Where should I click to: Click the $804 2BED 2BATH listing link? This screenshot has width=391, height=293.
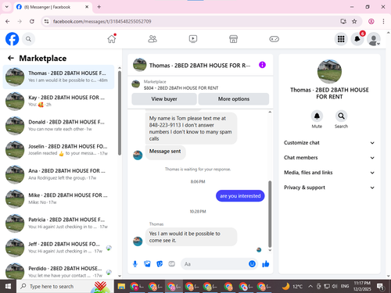pyautogui.click(x=181, y=88)
